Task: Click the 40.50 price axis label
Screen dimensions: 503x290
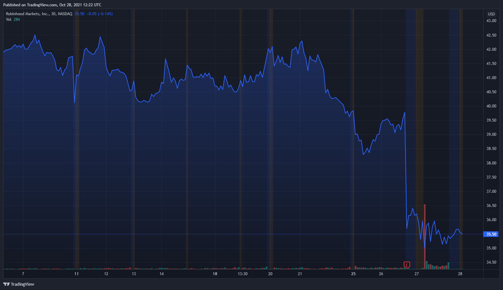Action: pos(491,92)
